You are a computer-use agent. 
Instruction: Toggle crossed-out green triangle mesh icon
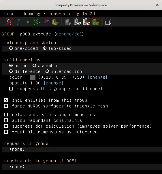[x=96, y=22]
